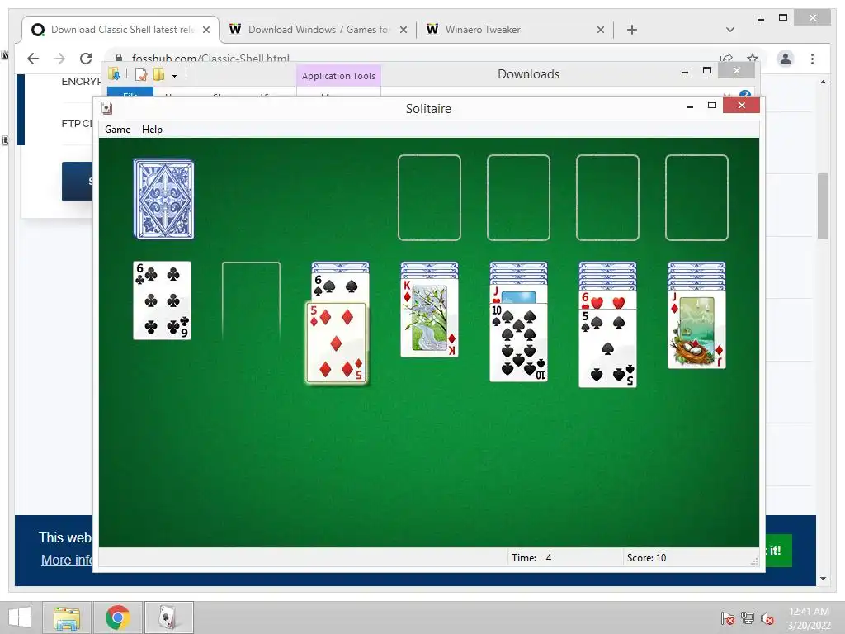Close the Download Windows 7 Games tab

point(403,31)
